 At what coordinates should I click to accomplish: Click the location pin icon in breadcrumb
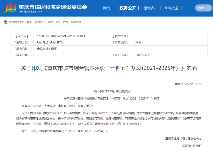pyautogui.click(x=5, y=22)
